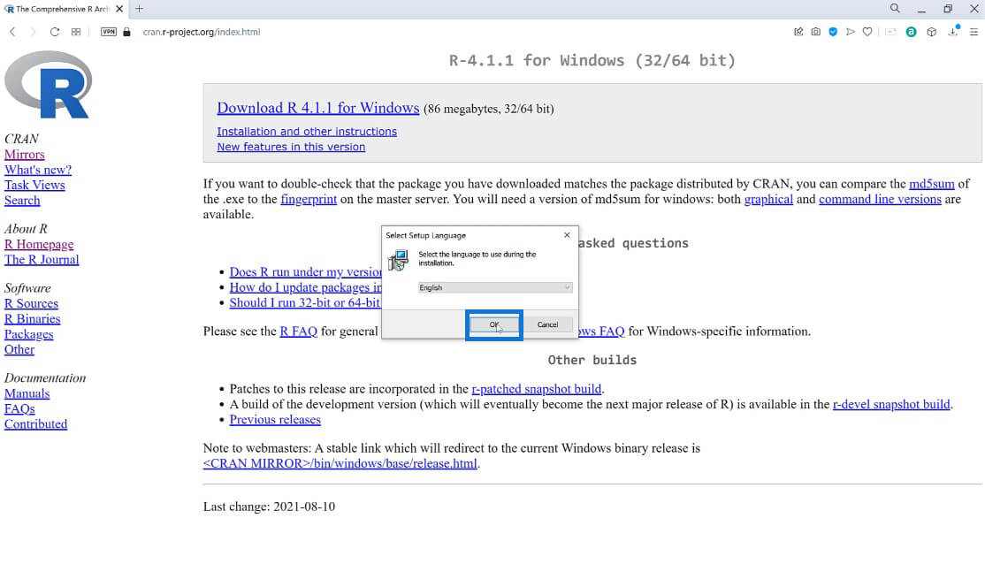Viewport: 985px width, 564px height.
Task: Open the green 'a' extension icon
Action: [911, 32]
